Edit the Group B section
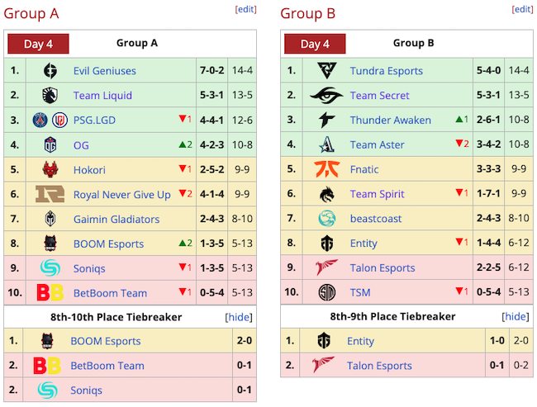 522,9
